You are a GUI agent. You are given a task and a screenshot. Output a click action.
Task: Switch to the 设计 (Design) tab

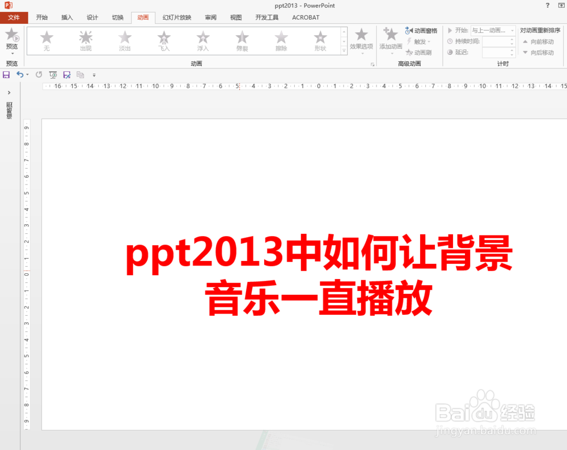click(x=92, y=18)
